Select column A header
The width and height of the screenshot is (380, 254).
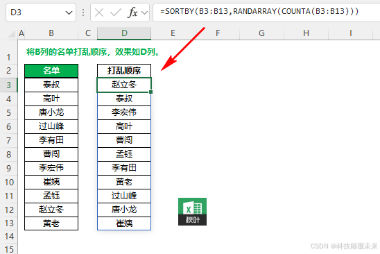(21, 33)
